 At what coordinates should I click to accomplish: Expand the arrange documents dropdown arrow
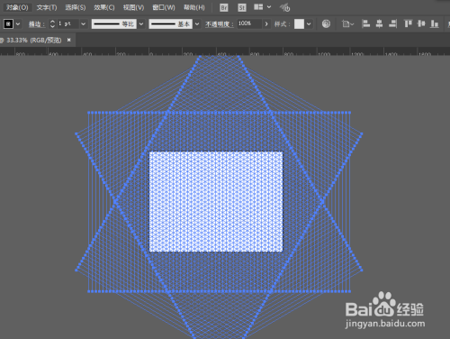click(x=269, y=7)
